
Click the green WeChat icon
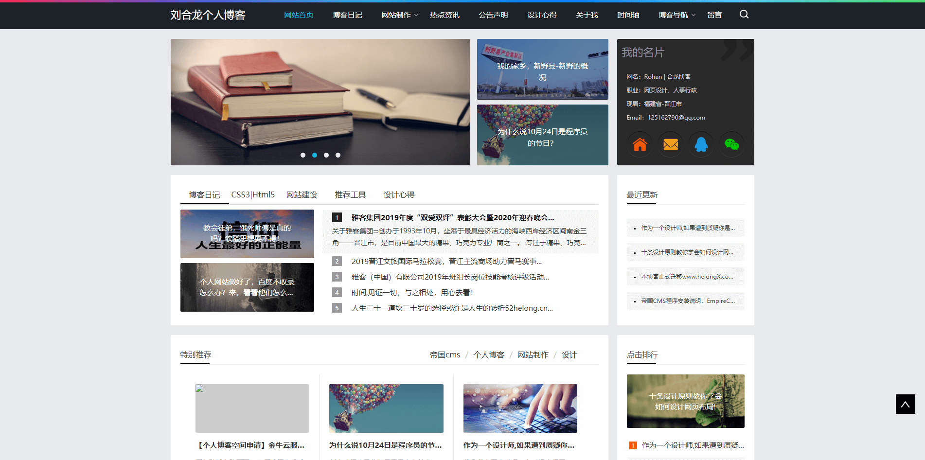click(x=731, y=144)
